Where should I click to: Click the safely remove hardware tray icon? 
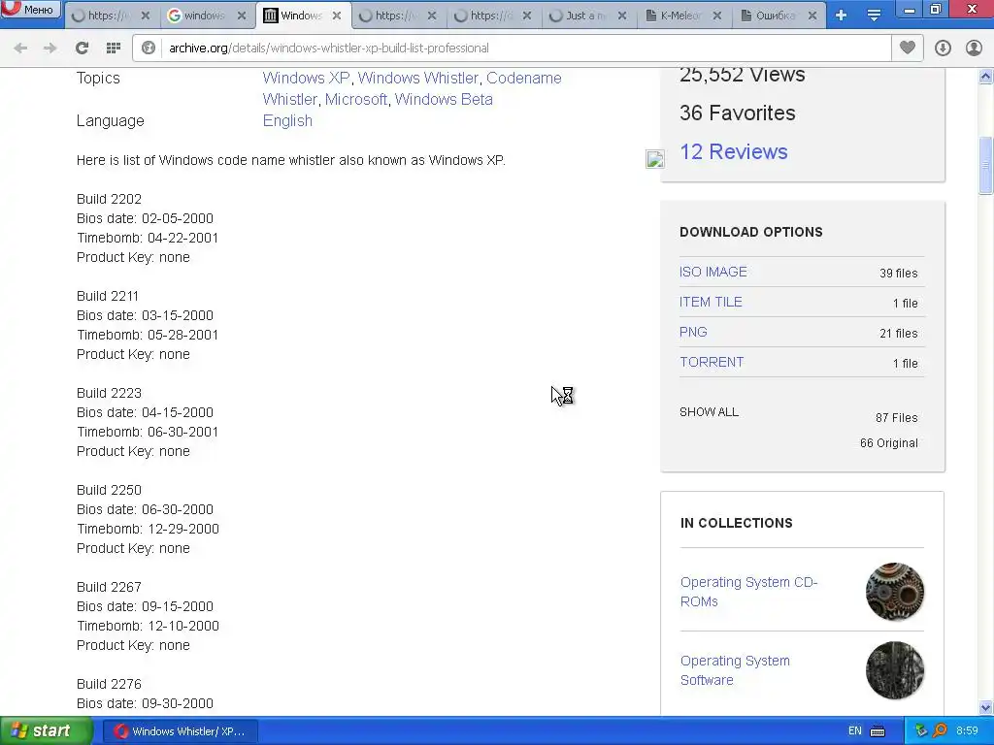[921, 731]
